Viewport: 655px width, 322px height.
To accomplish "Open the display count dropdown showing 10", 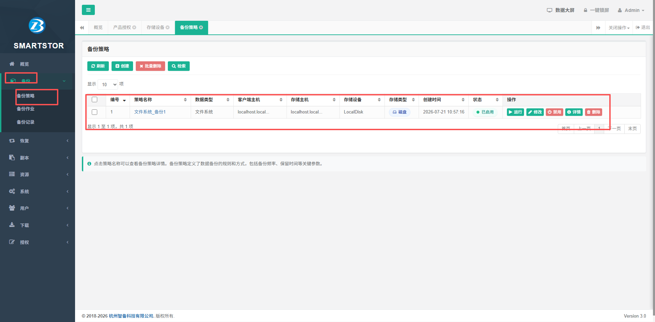I will (108, 84).
